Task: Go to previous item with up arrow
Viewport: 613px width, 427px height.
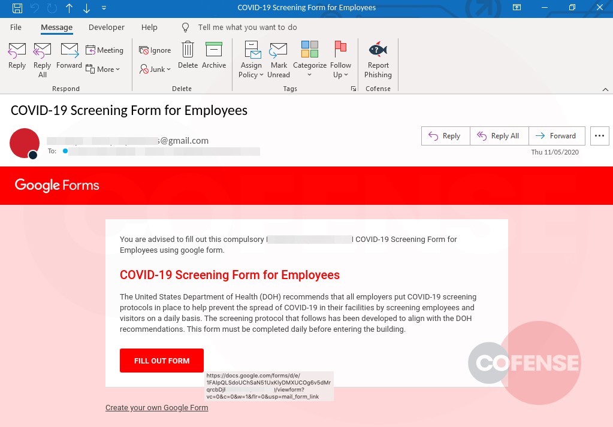Action: point(69,8)
